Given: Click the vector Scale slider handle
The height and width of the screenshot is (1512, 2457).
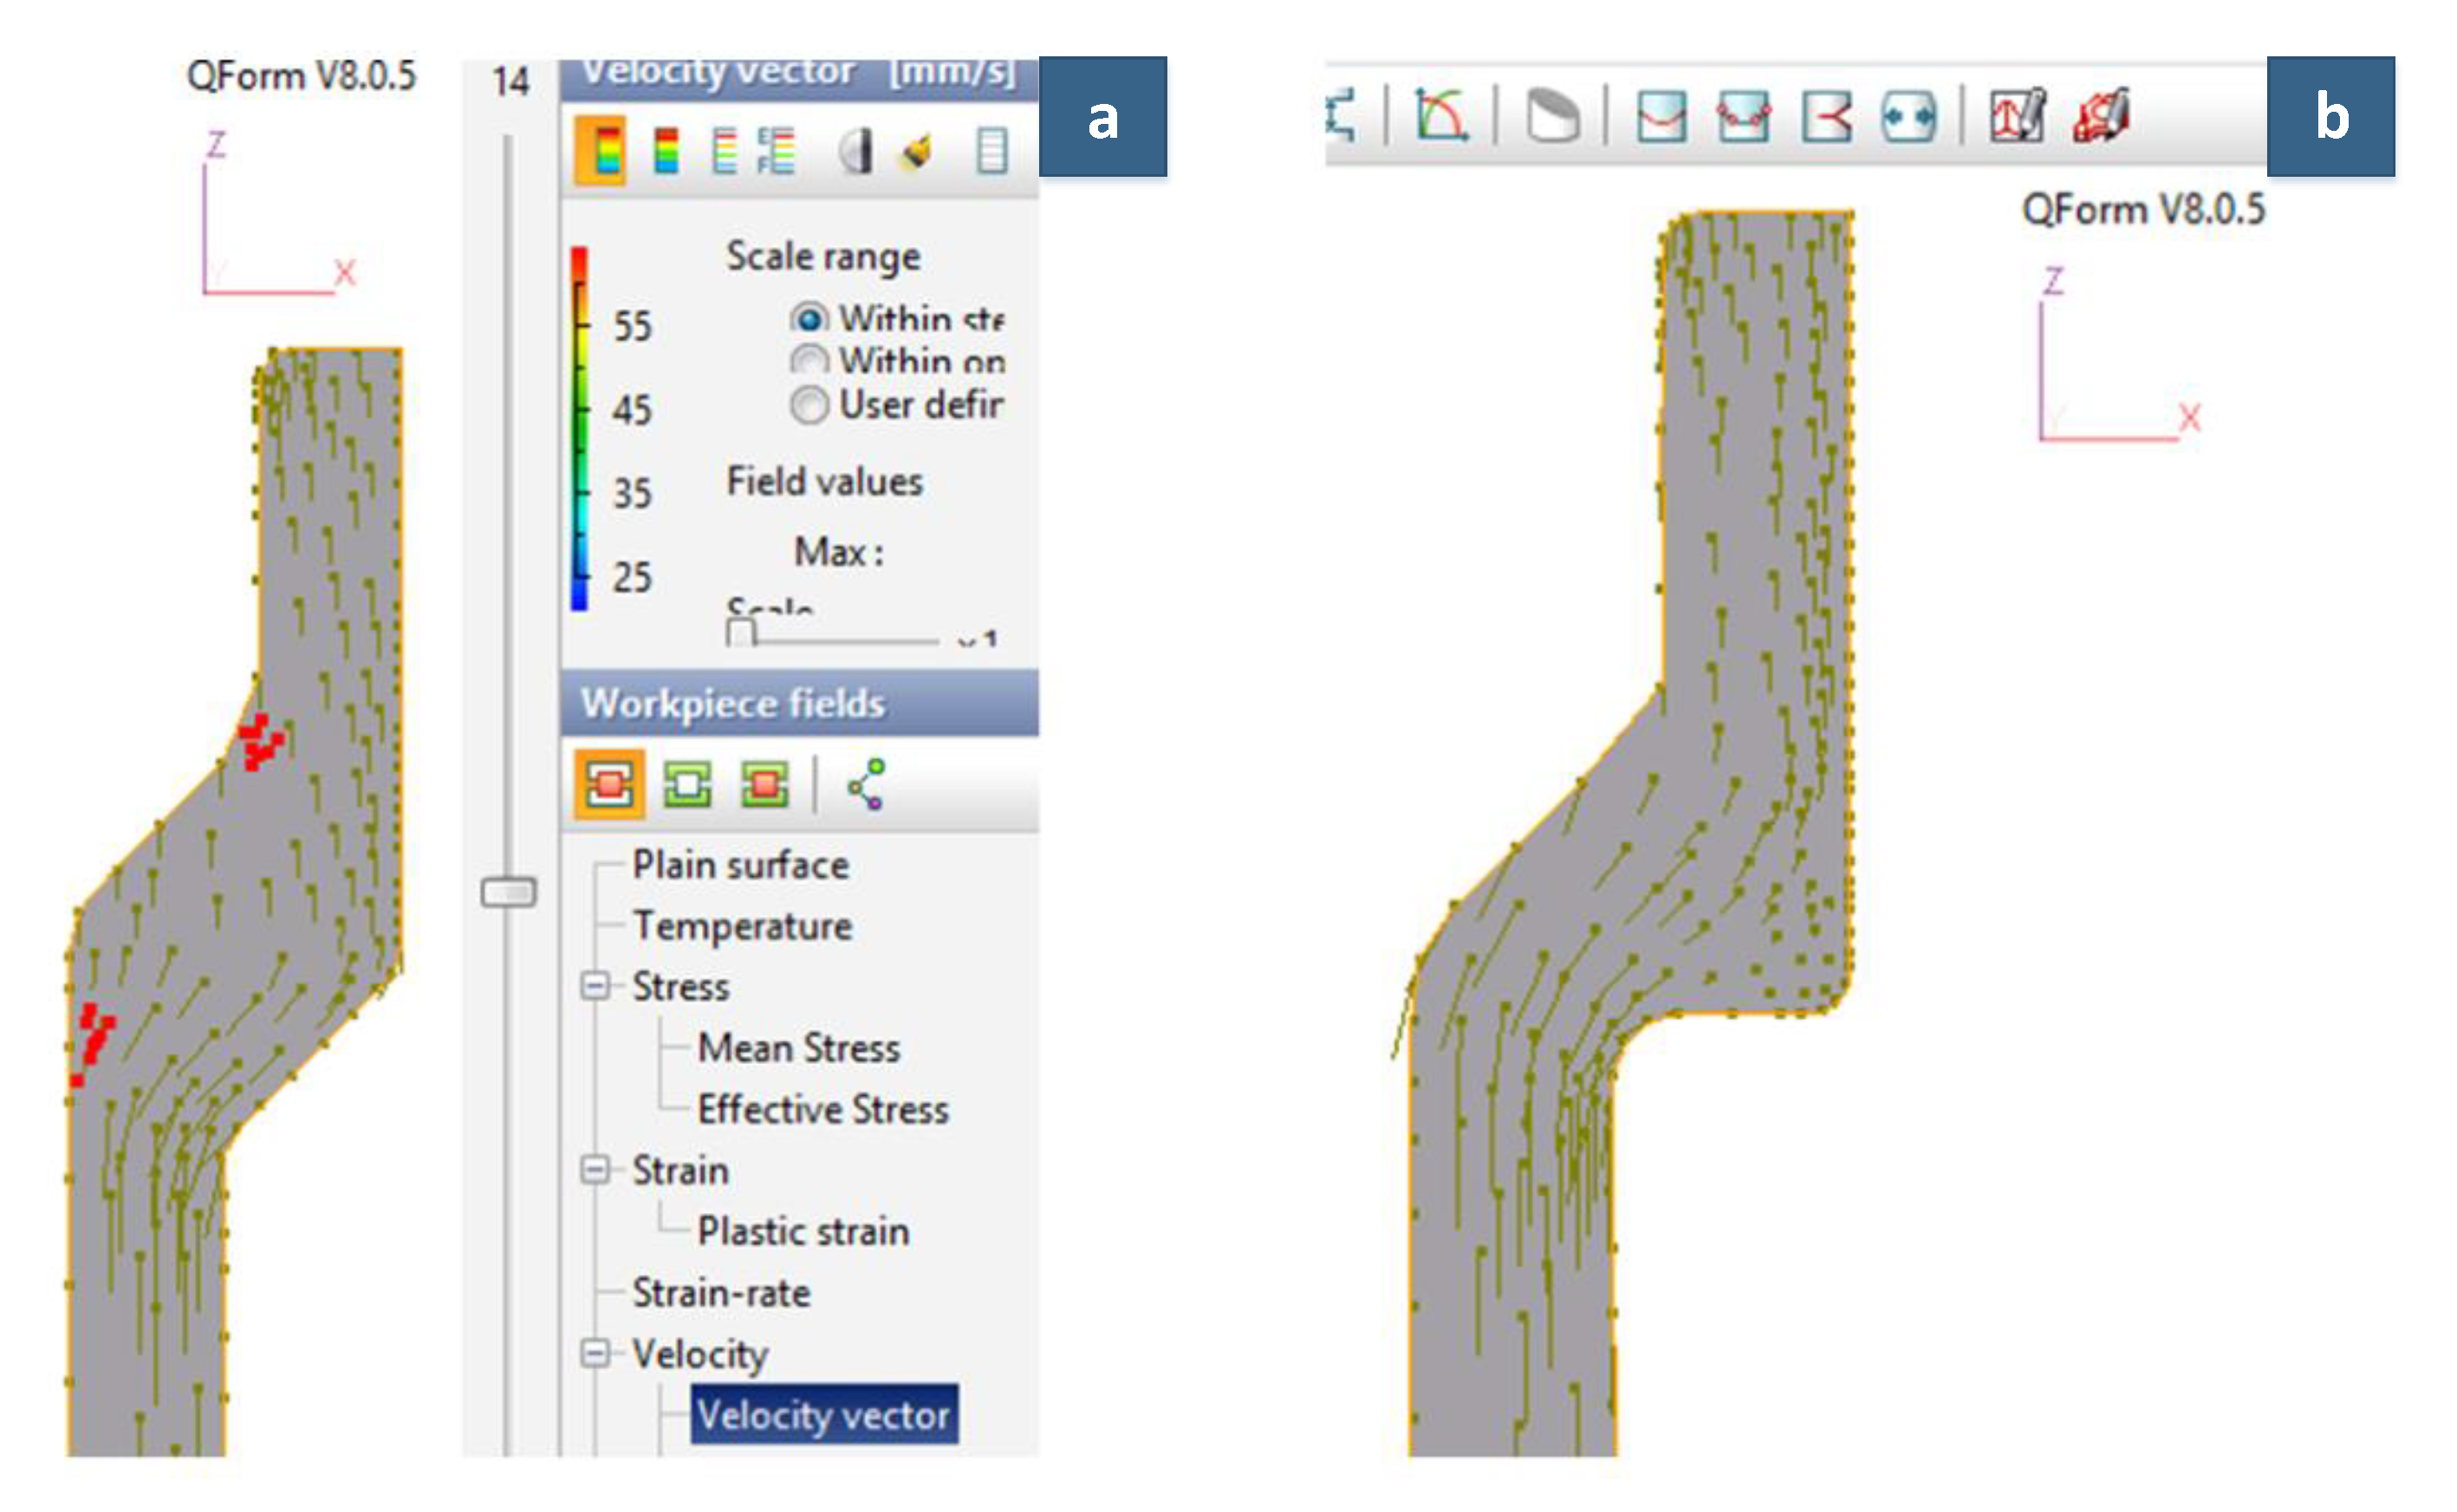Looking at the screenshot, I should point(740,633).
